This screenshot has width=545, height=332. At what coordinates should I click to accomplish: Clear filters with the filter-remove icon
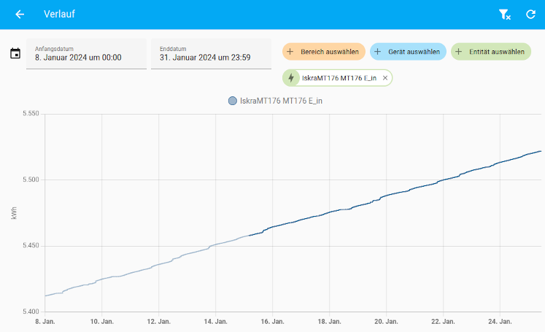pyautogui.click(x=504, y=15)
